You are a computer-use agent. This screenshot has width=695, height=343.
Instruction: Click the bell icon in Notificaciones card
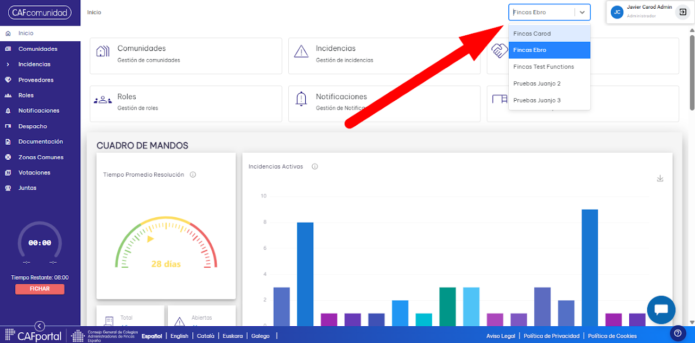pyautogui.click(x=301, y=99)
